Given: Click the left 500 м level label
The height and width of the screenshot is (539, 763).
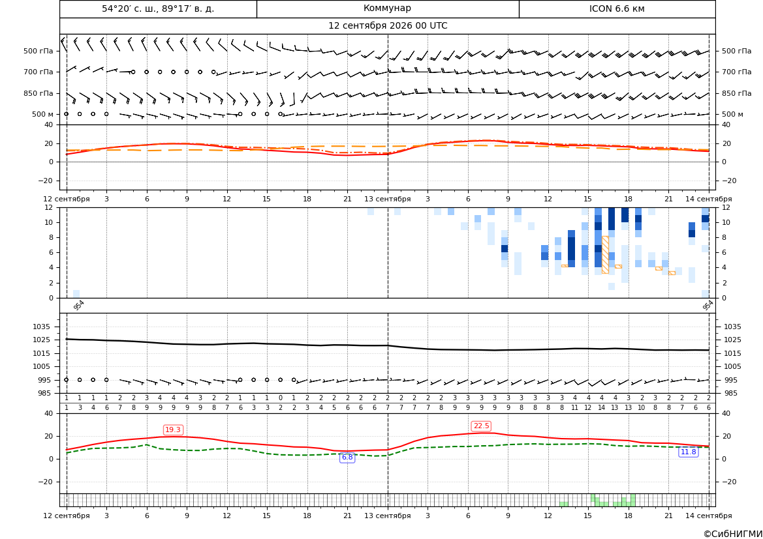Looking at the screenshot, I should tap(43, 114).
